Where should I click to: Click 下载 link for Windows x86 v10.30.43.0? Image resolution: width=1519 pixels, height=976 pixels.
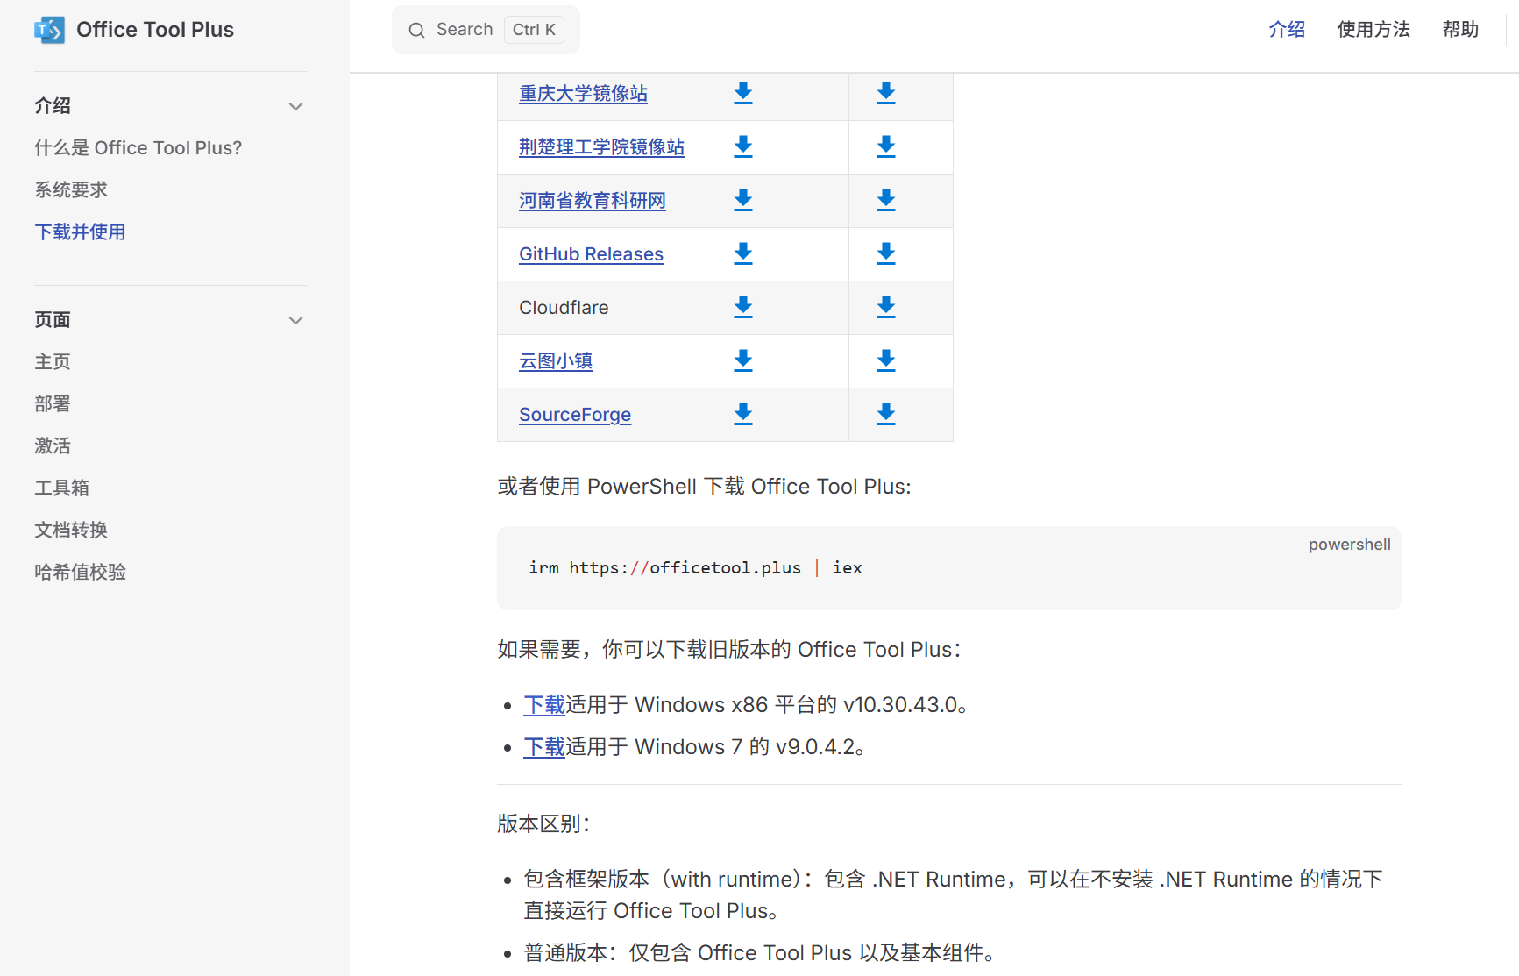tap(544, 705)
